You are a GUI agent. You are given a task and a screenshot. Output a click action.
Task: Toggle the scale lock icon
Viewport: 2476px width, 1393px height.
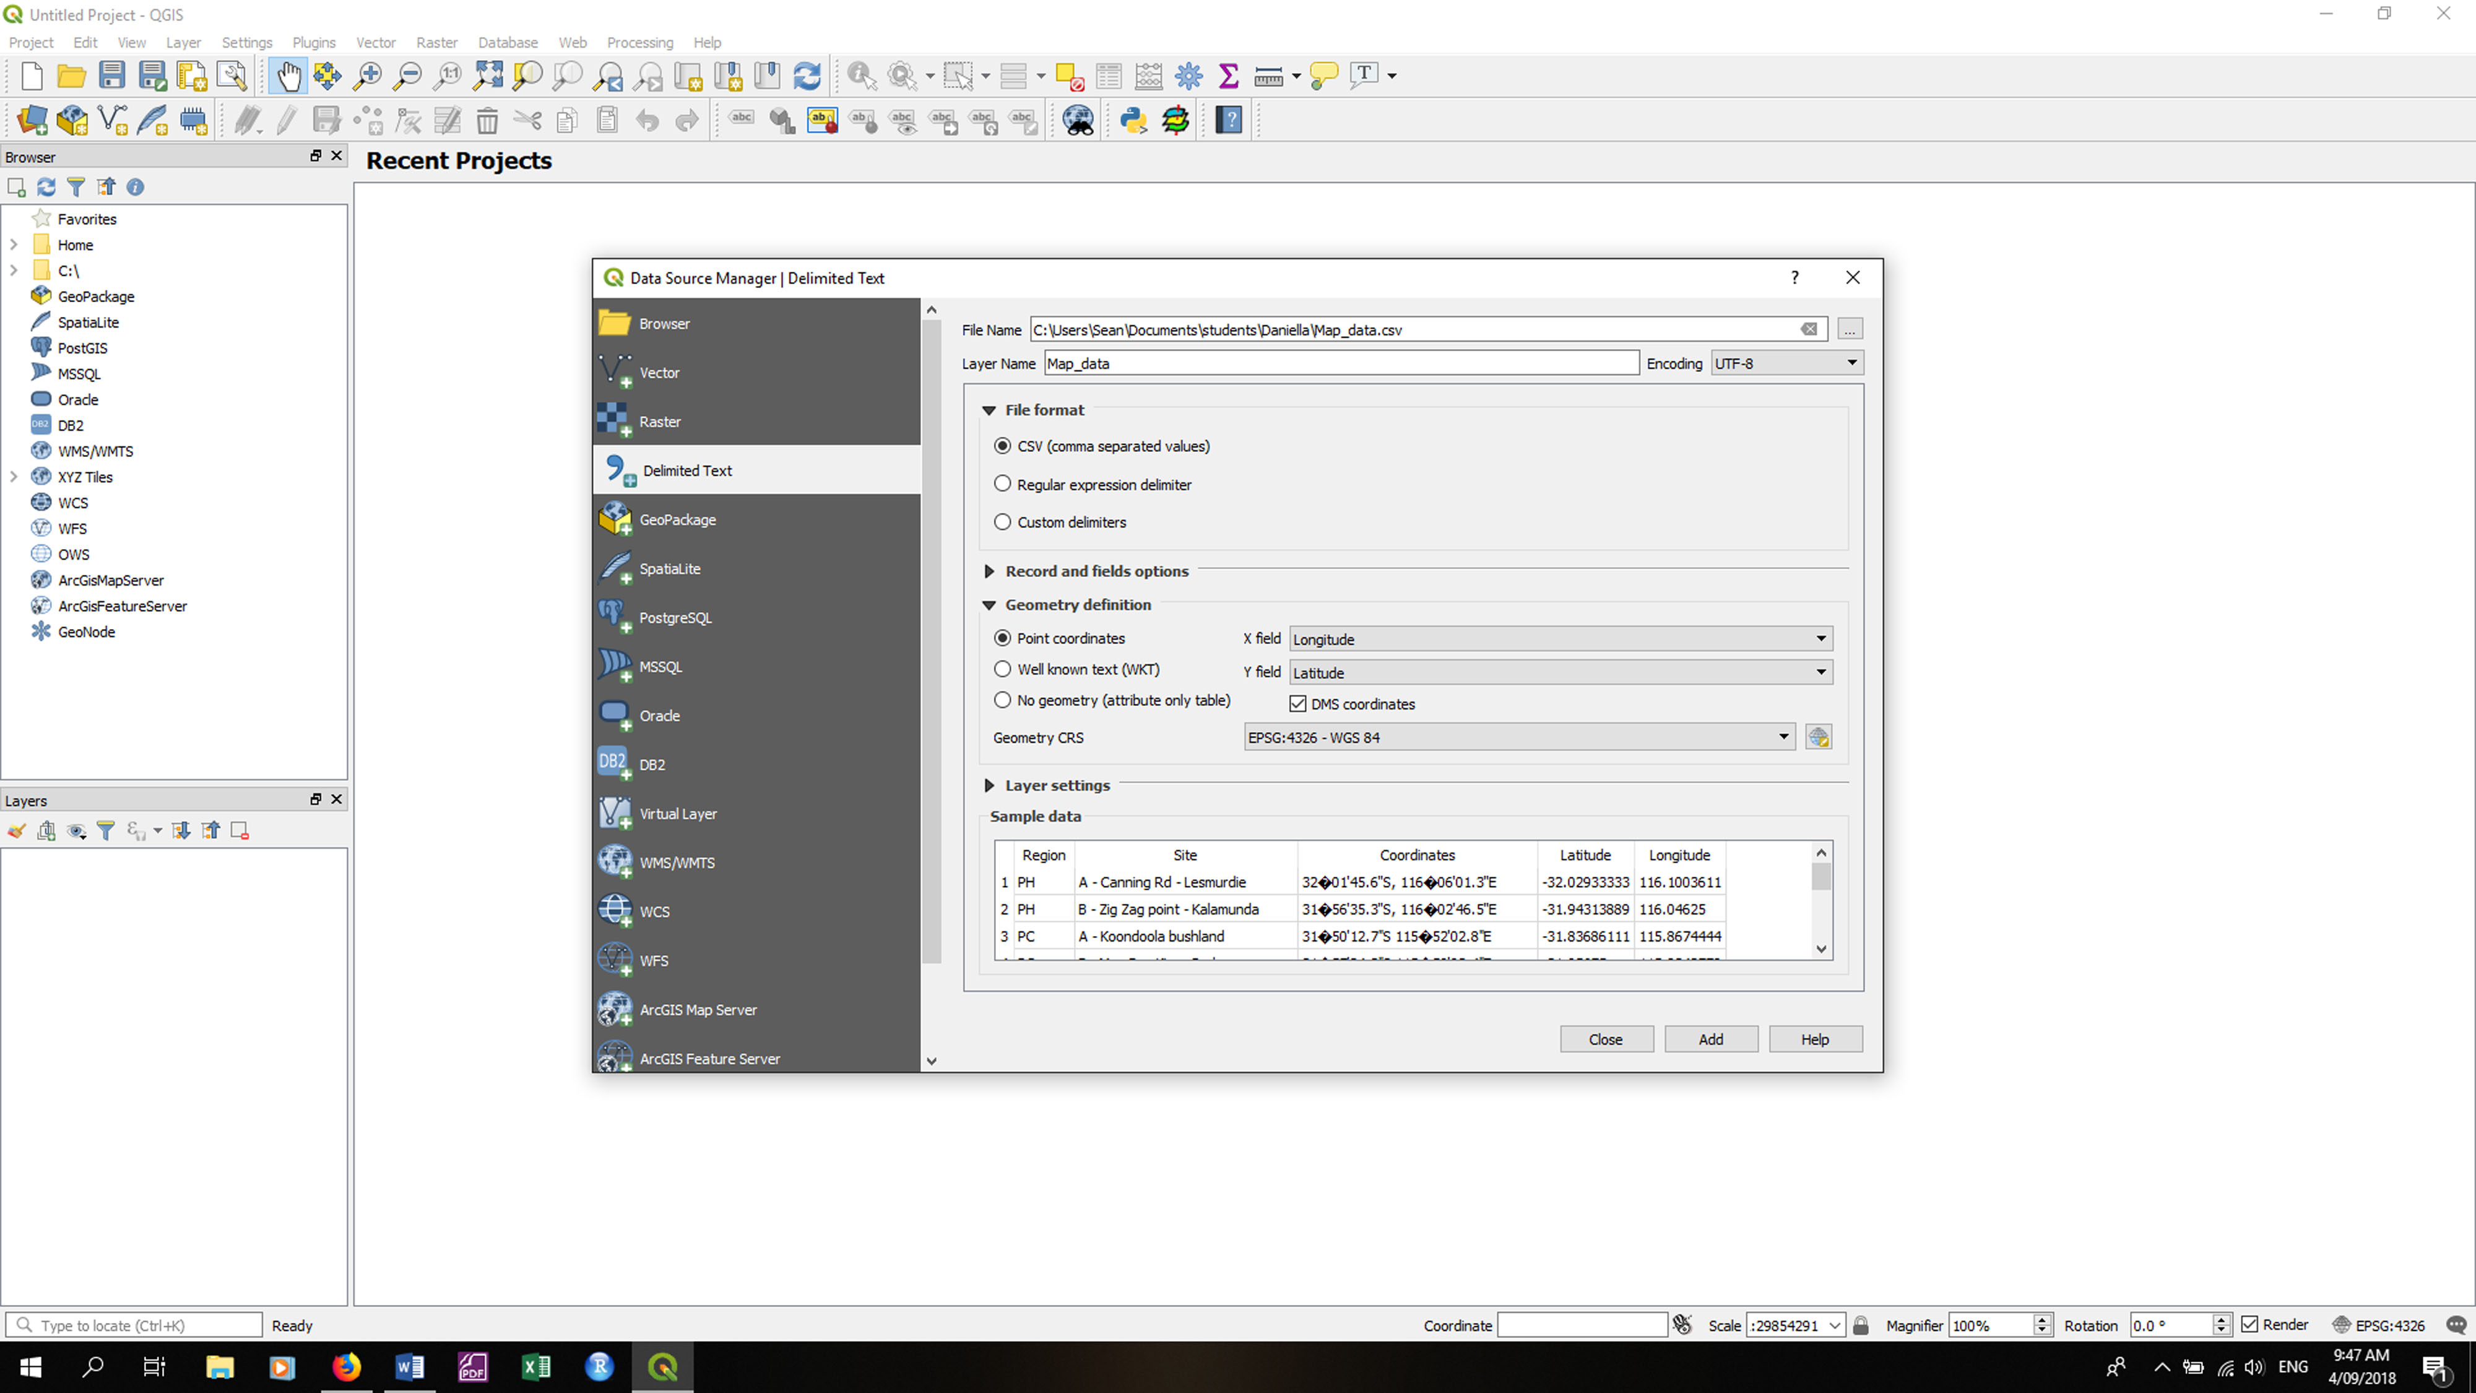pos(1861,1325)
